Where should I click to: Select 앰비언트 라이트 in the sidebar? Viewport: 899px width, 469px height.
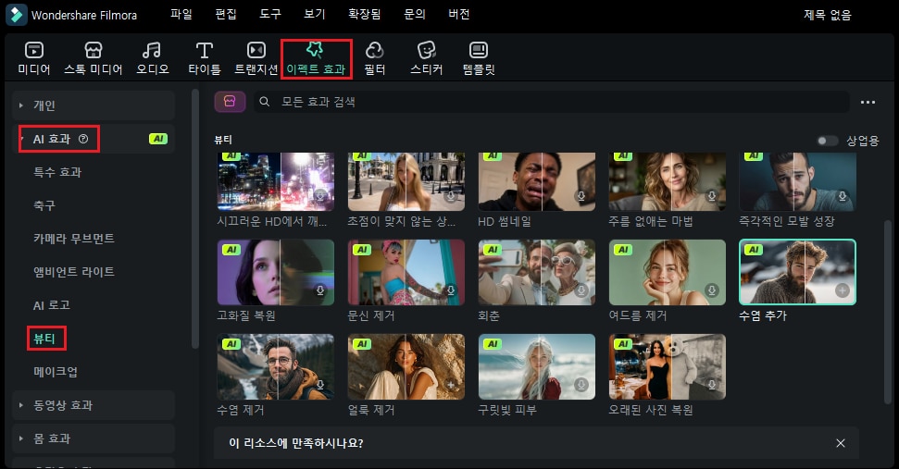point(74,271)
